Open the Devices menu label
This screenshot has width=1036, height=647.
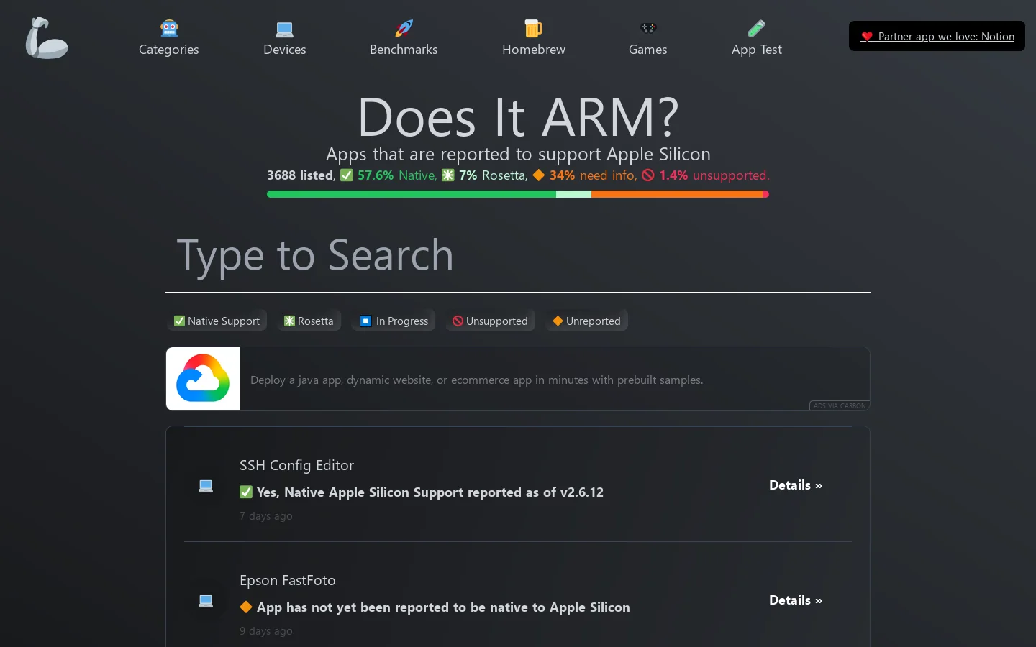point(285,50)
